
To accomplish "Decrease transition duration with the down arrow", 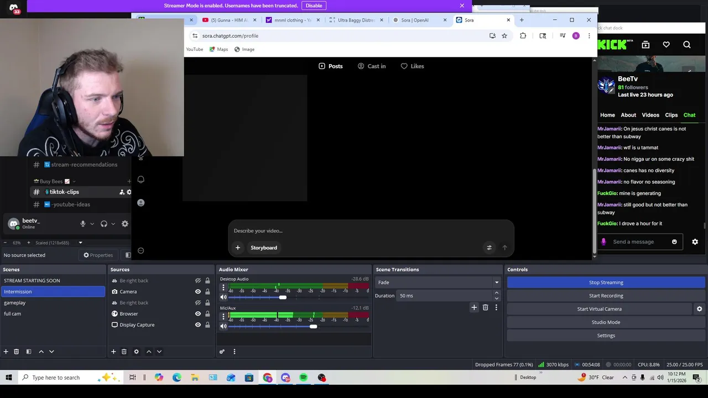I will point(496,298).
